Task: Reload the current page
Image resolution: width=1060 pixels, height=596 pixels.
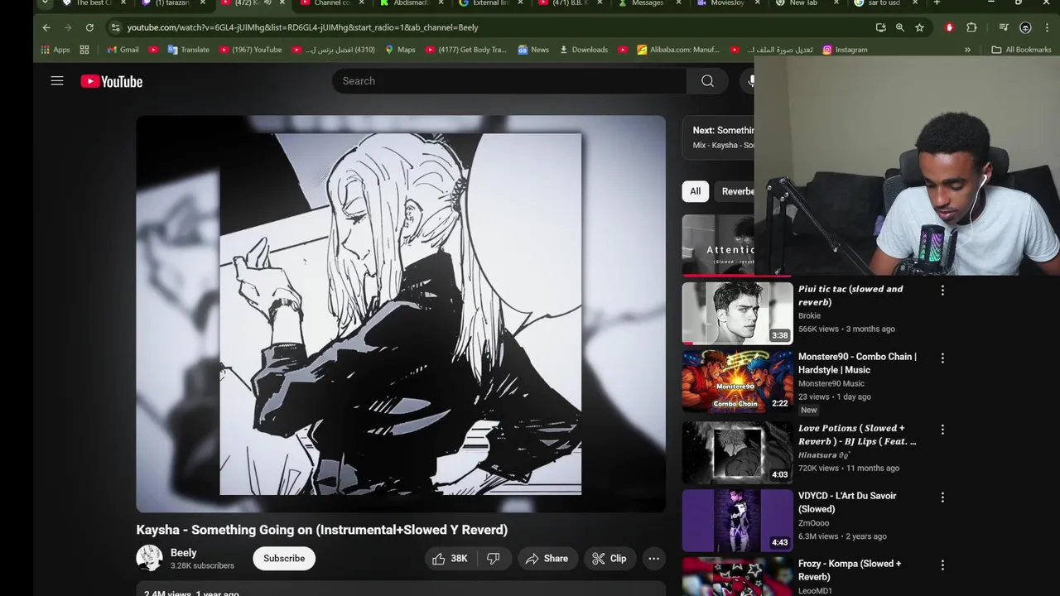Action: pyautogui.click(x=89, y=27)
